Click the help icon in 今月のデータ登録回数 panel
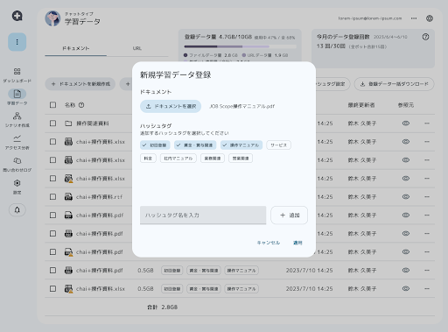448x332 pixels. [x=425, y=37]
